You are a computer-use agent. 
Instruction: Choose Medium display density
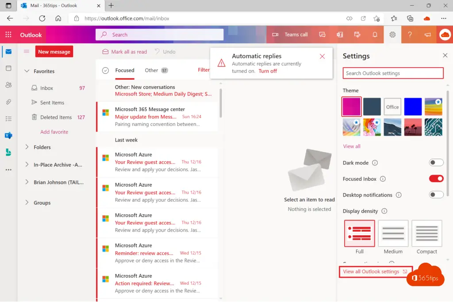(393, 233)
